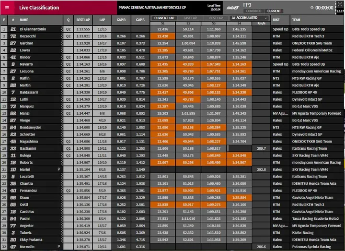Click the GAP F. column header
The height and width of the screenshot is (251, 345).
pos(140,20)
